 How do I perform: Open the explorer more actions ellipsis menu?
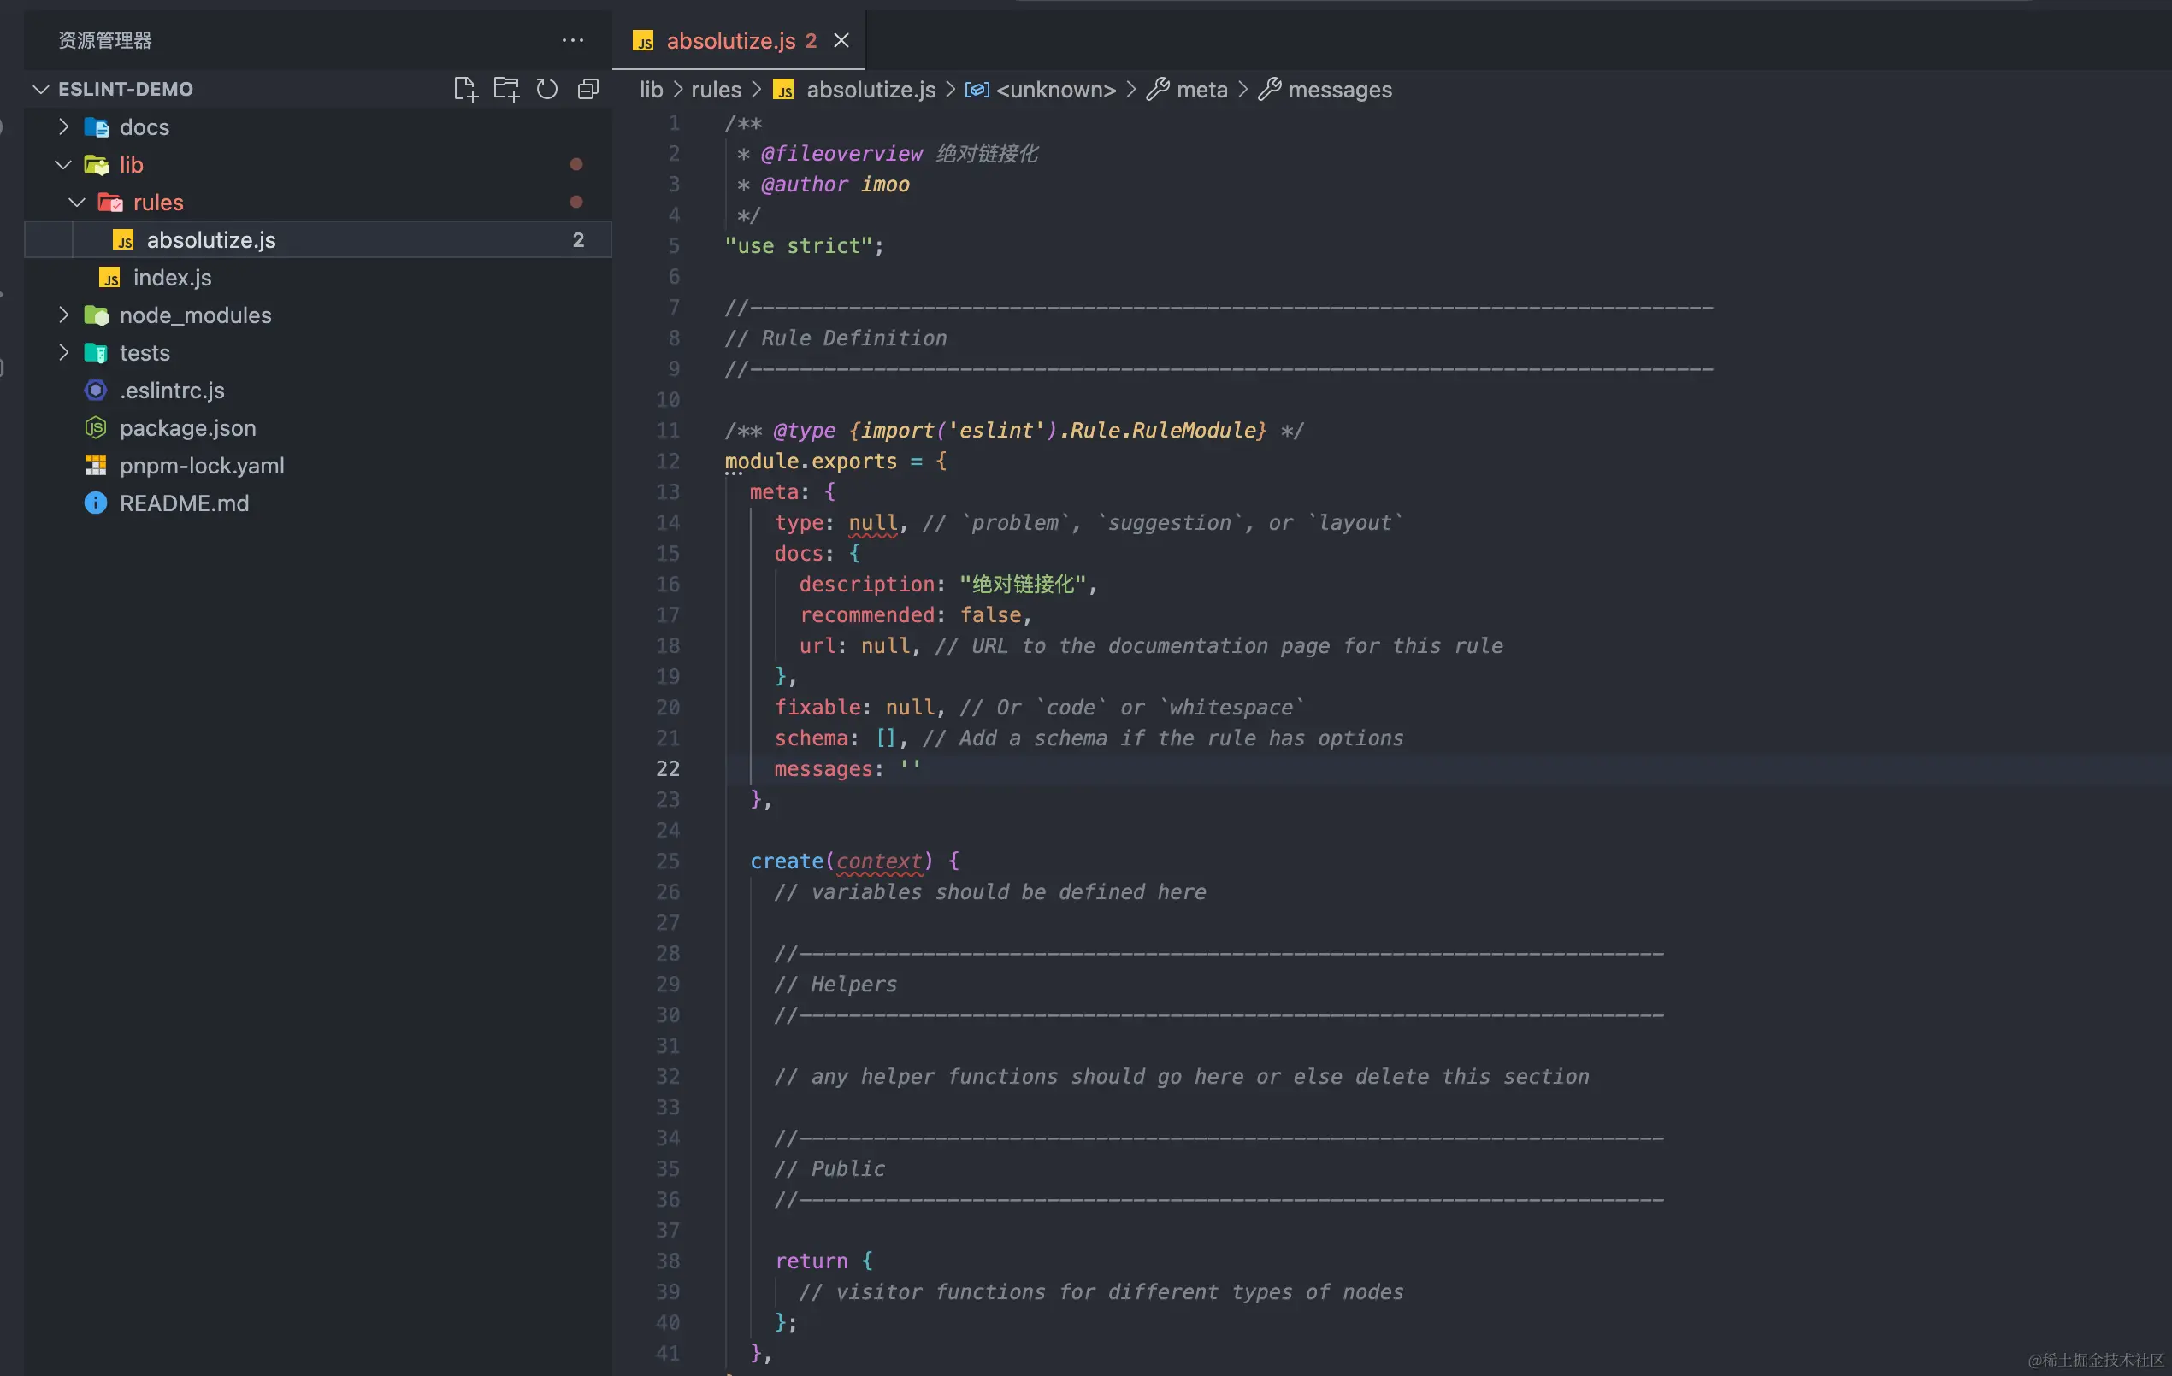573,40
